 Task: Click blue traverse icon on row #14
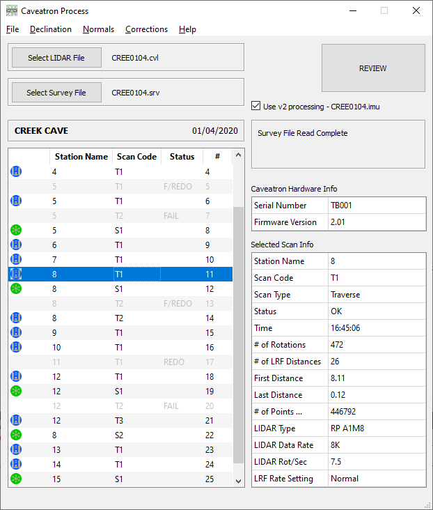[16, 318]
